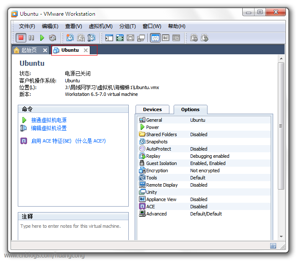
Task: Click the vertical scrollbar down arrow
Action: (281, 236)
